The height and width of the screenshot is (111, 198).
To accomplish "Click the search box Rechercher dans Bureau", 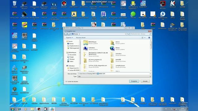I will (141, 34).
